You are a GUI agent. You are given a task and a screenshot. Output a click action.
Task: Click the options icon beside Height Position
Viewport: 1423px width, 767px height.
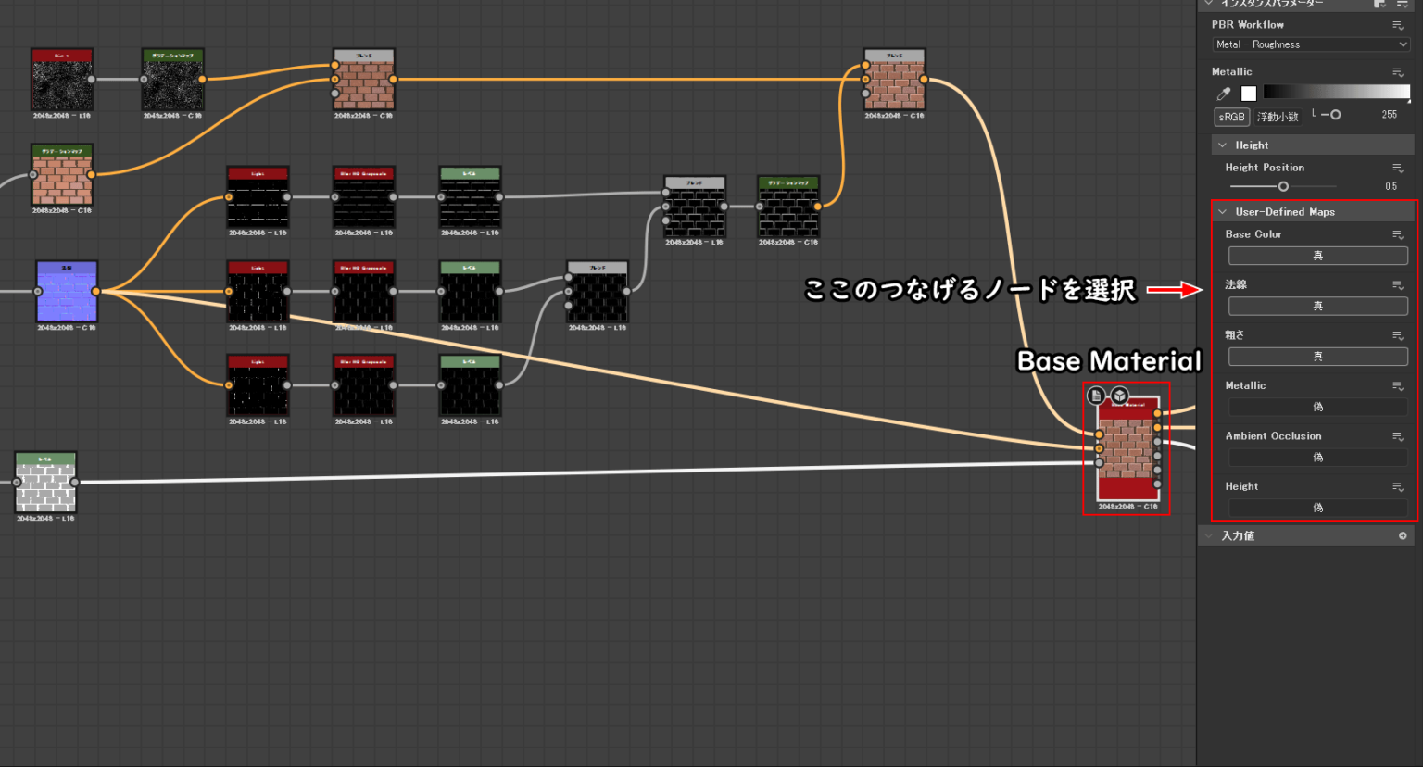(x=1399, y=168)
